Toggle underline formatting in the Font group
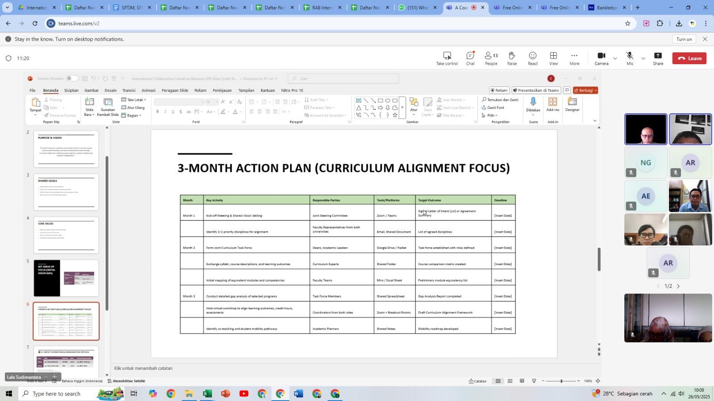 (173, 111)
